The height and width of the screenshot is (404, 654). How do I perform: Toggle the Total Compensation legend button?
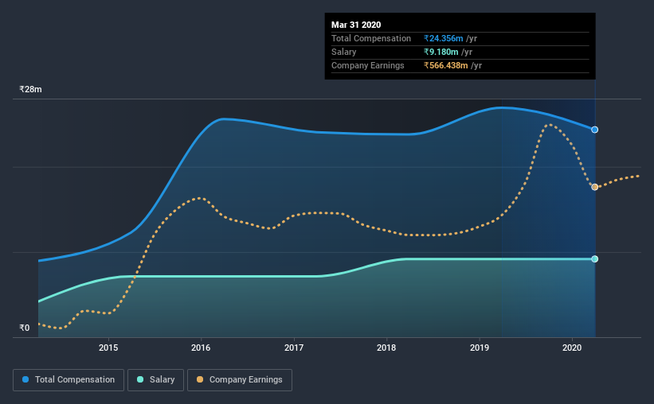coord(69,380)
